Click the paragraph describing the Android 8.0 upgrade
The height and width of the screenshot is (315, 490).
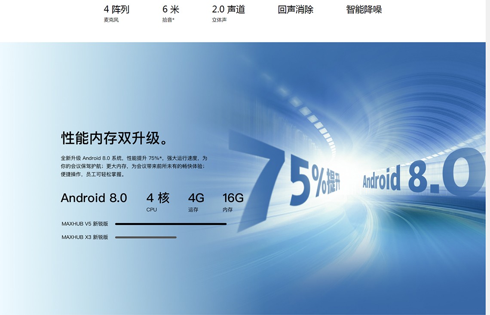[134, 166]
